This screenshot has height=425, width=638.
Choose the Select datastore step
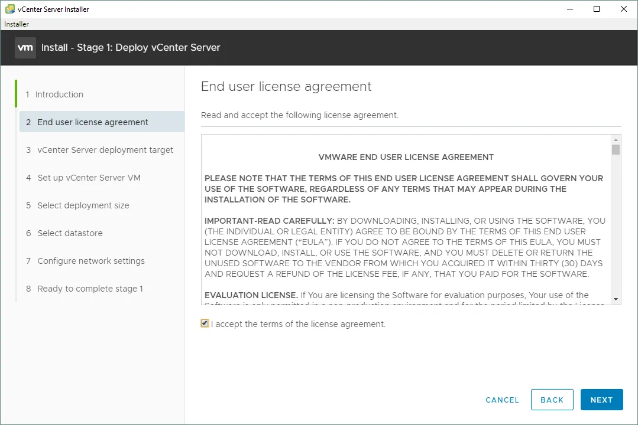[70, 233]
